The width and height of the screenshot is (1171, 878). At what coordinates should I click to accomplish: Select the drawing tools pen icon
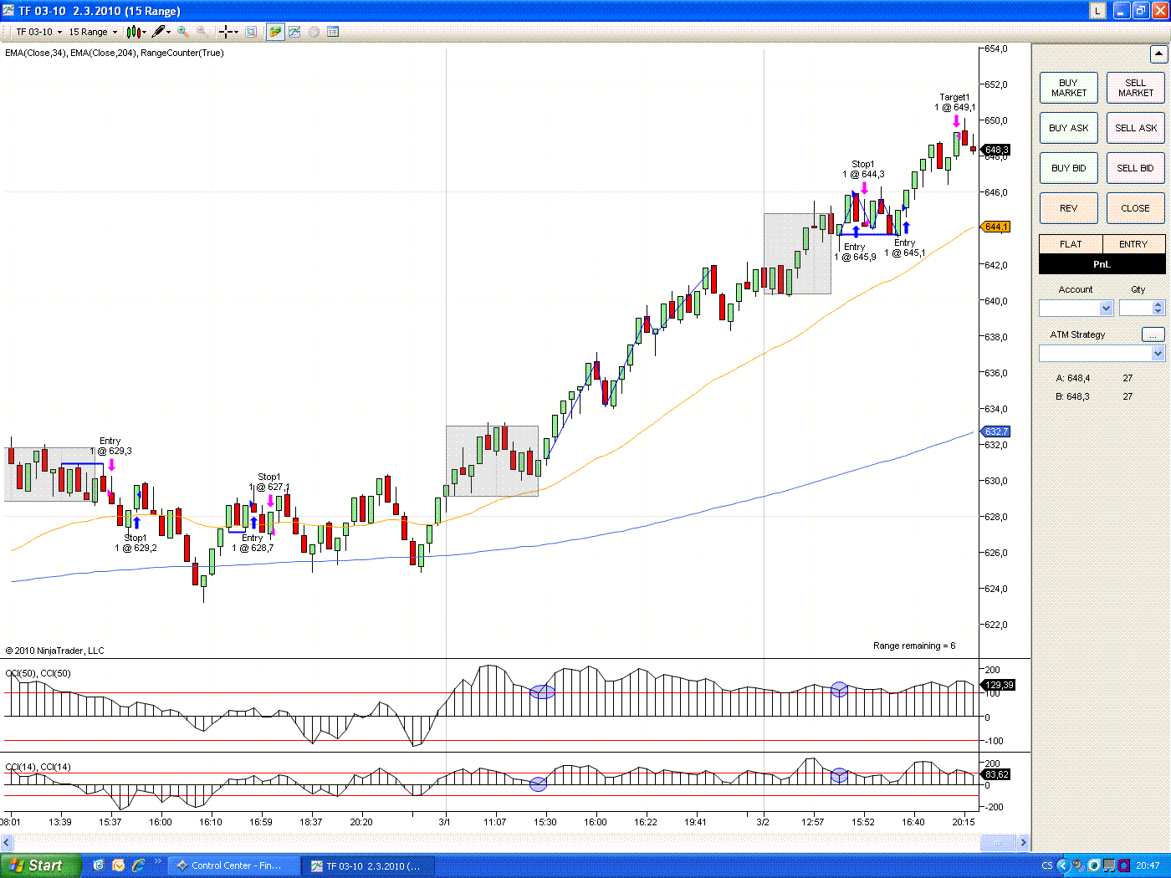pos(159,32)
